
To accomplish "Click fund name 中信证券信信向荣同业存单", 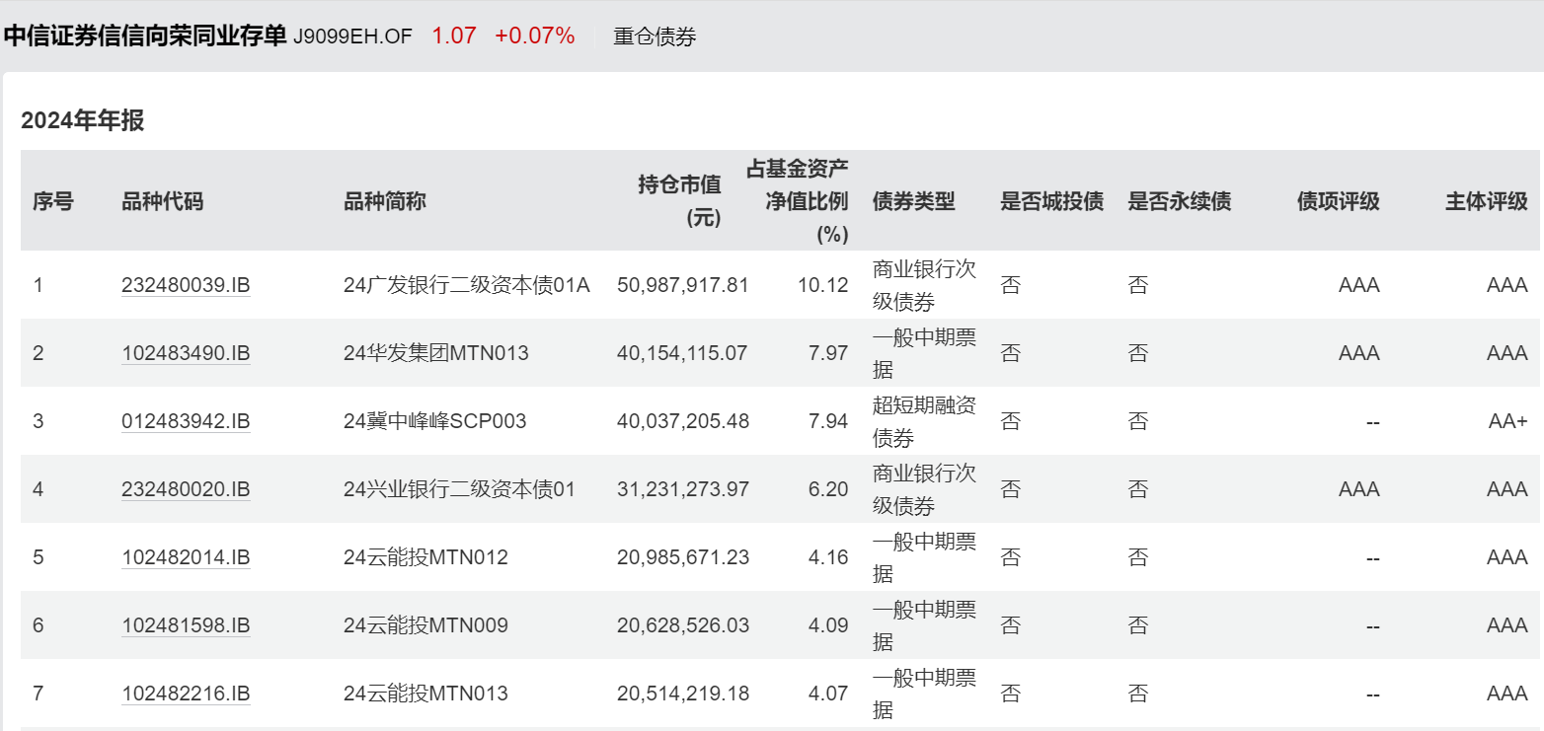I will coord(145,37).
